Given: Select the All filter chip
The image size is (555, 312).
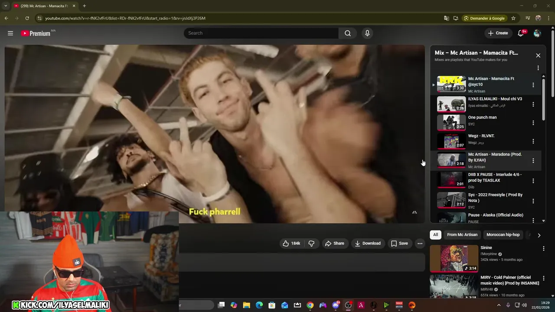Looking at the screenshot, I should (x=435, y=235).
